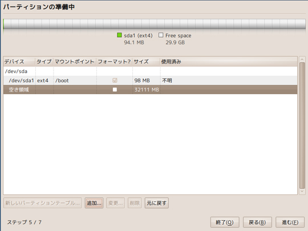The width and height of the screenshot is (308, 231).
Task: Sort by the タイプ column header
Action: click(44, 62)
